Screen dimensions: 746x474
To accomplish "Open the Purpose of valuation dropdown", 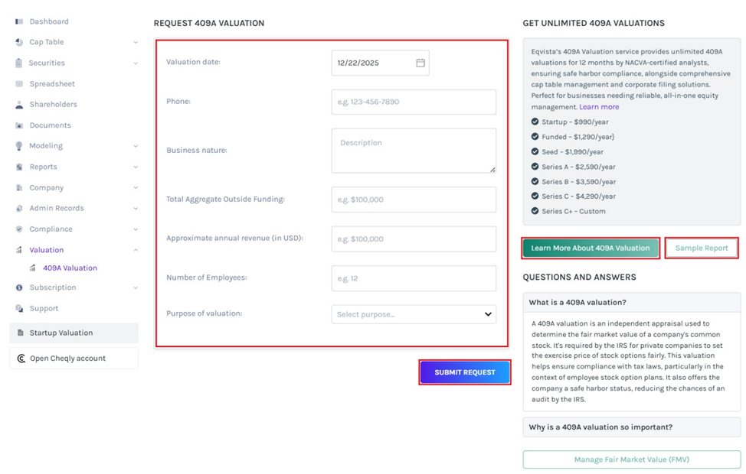I will coord(414,314).
